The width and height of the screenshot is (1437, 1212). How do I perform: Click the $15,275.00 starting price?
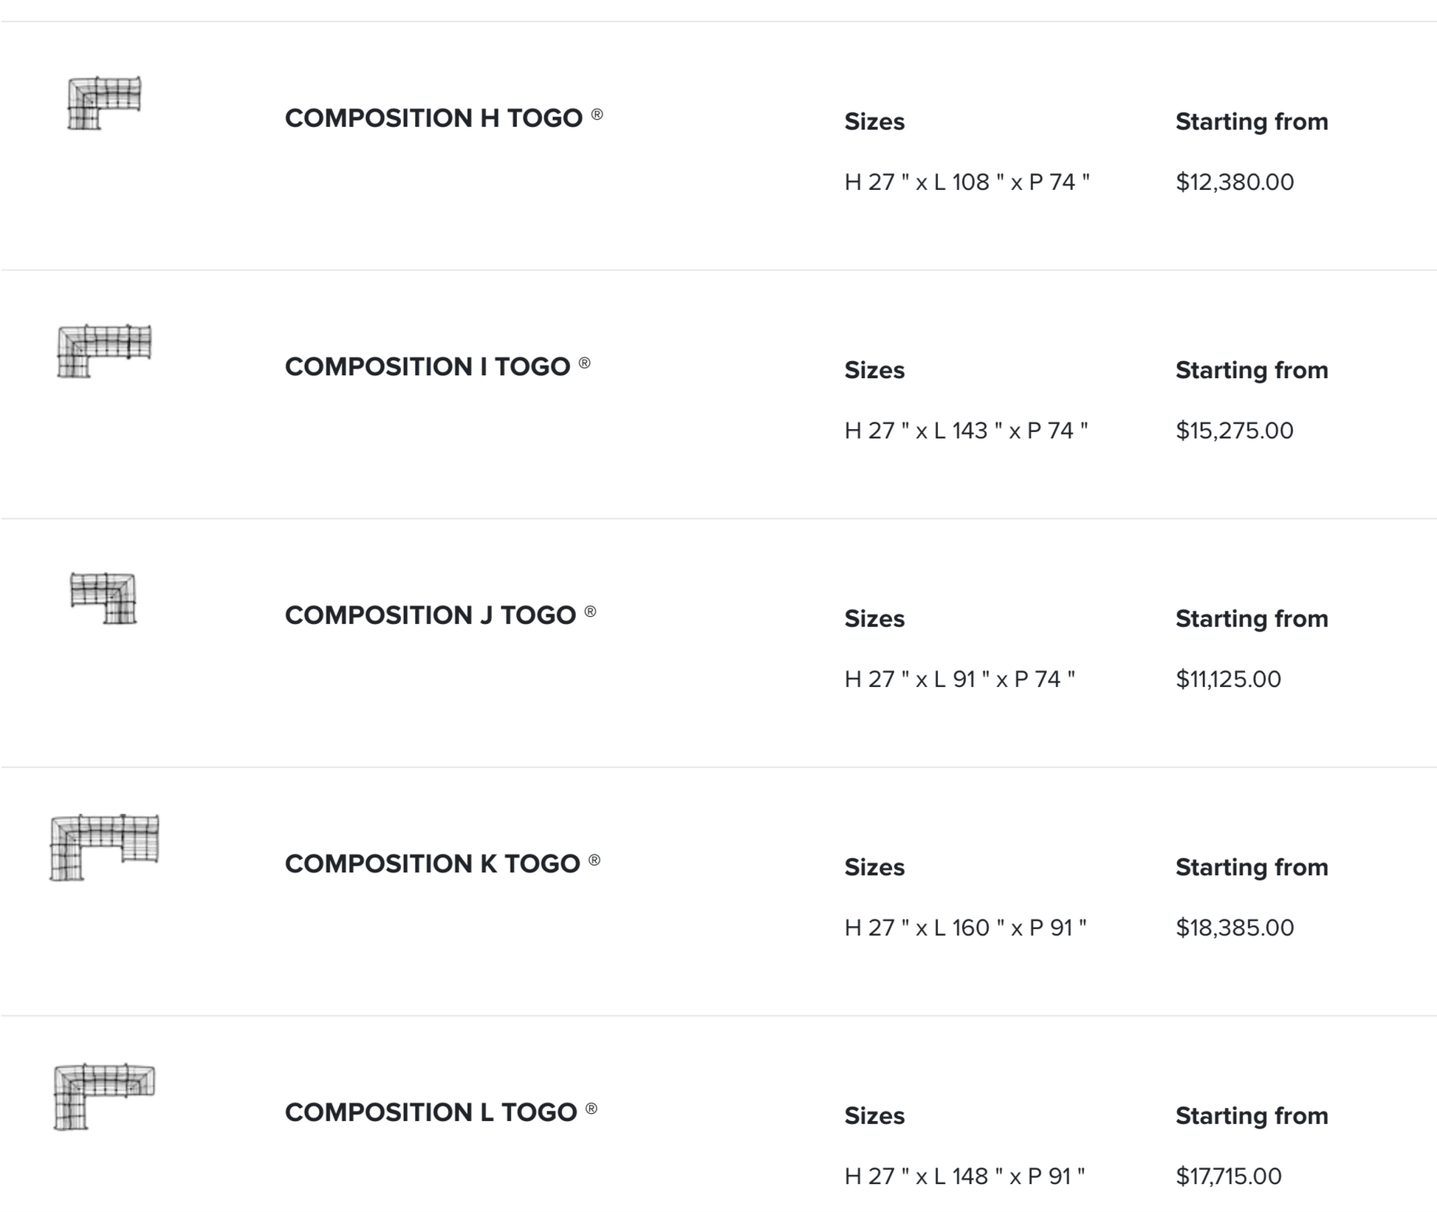click(1235, 431)
